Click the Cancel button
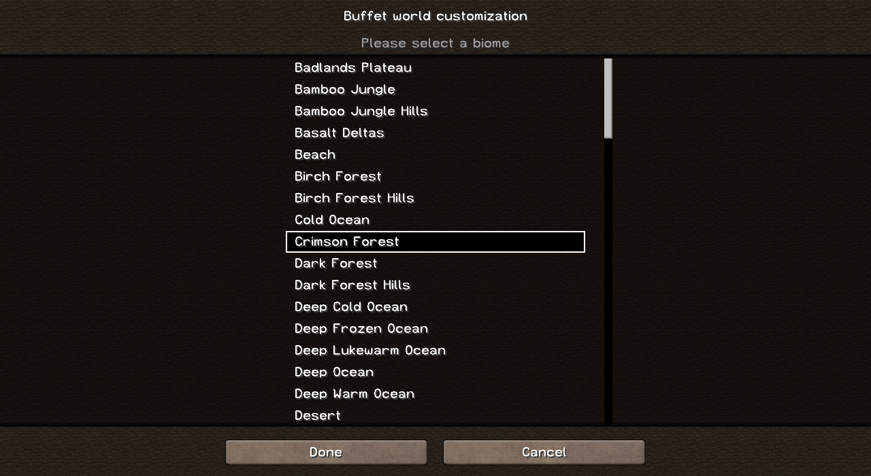This screenshot has height=476, width=871. pyautogui.click(x=544, y=452)
